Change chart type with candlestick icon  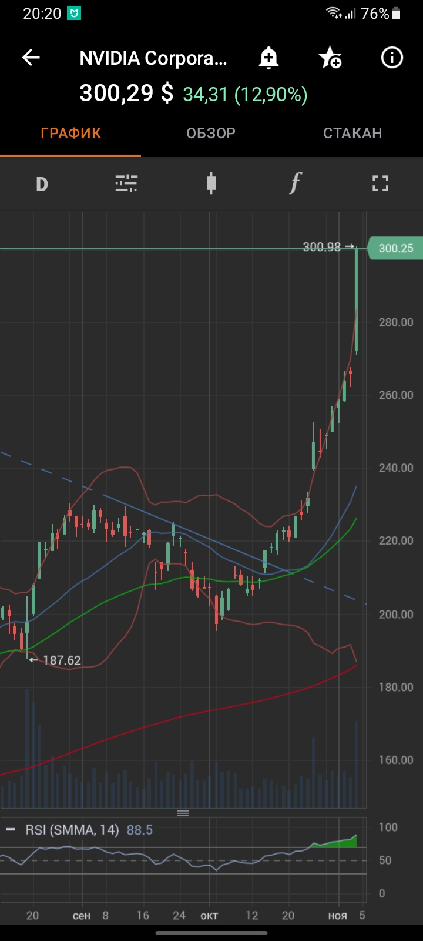click(211, 184)
